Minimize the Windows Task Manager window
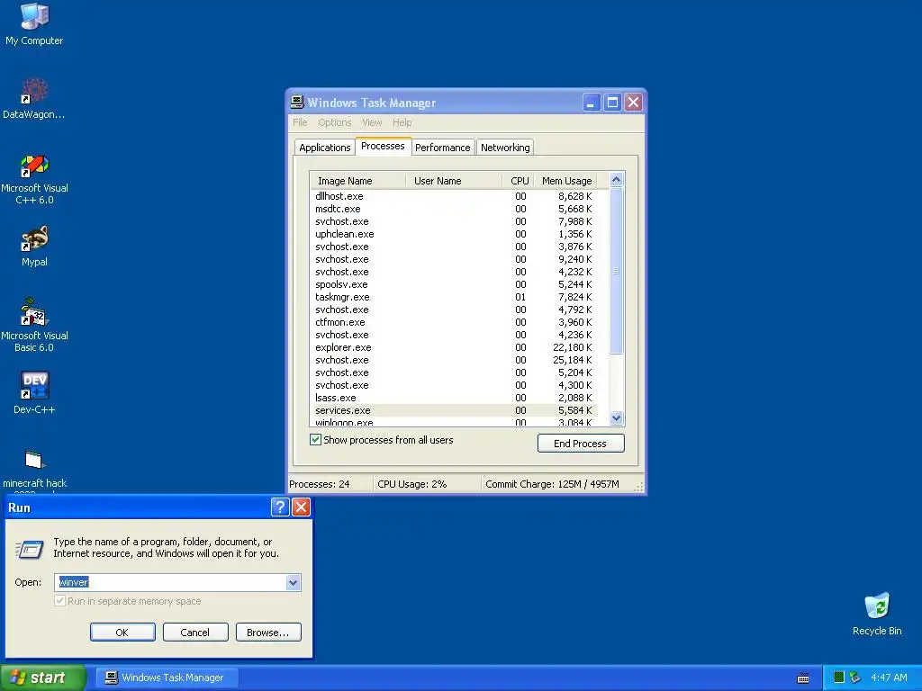This screenshot has width=922, height=691. [x=591, y=103]
